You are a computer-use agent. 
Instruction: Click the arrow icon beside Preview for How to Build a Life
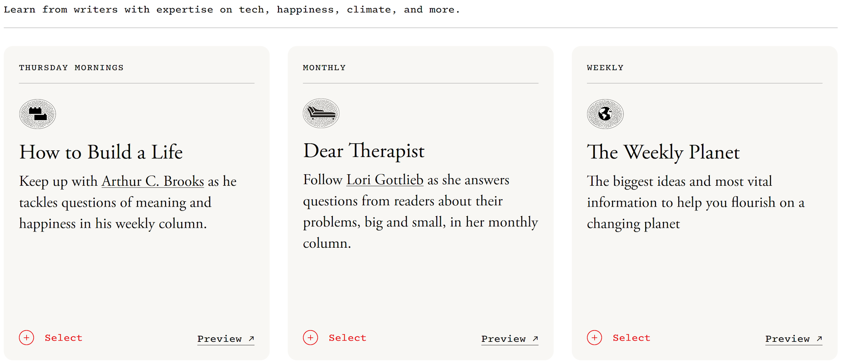(251, 338)
